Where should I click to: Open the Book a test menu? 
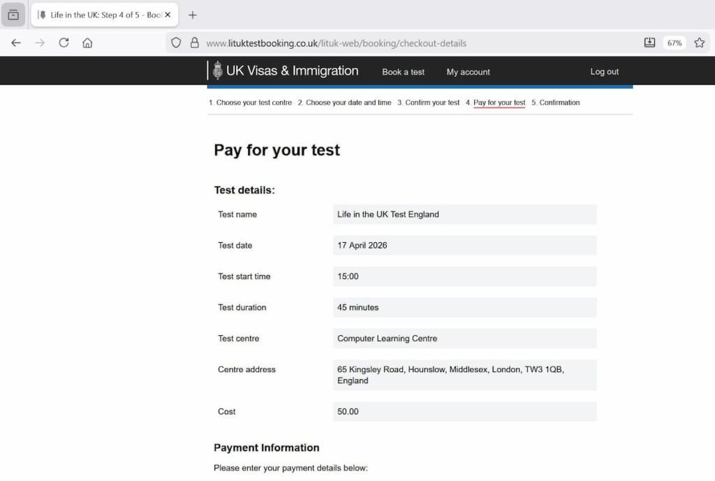pos(403,72)
